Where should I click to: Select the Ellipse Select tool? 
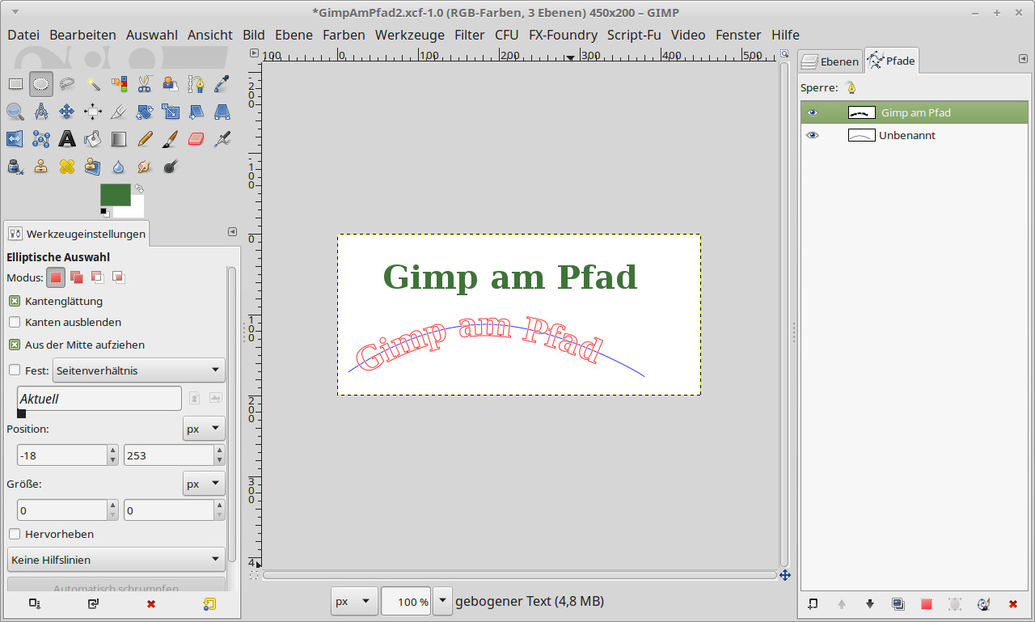pyautogui.click(x=41, y=83)
